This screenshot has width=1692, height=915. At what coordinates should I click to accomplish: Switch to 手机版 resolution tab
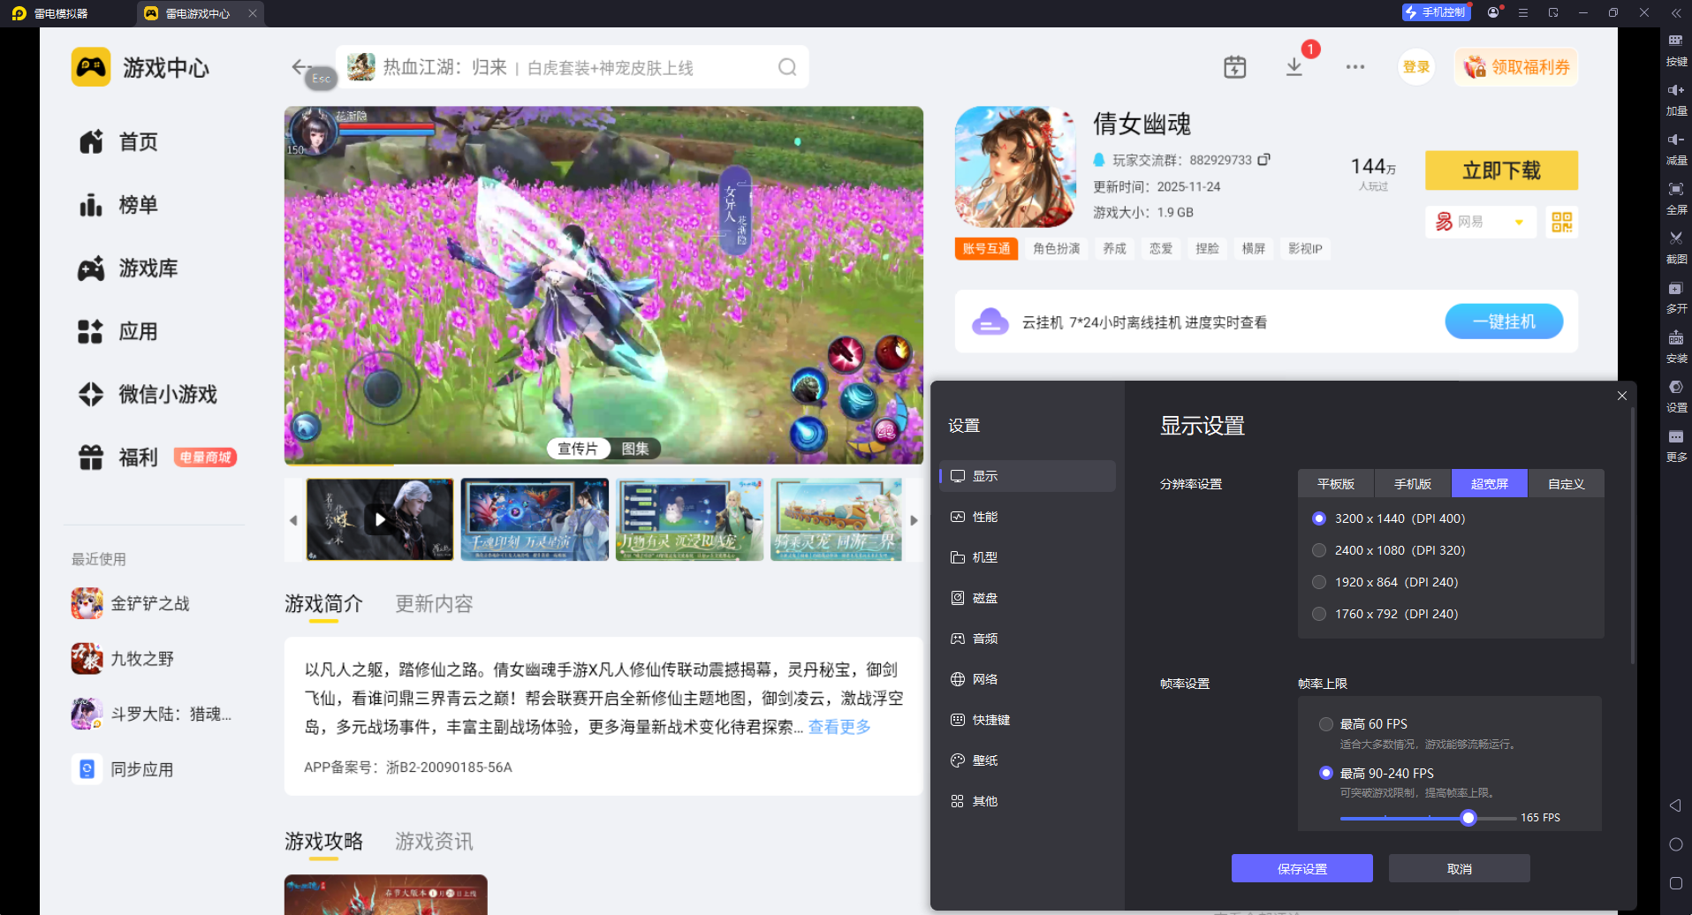[1413, 484]
